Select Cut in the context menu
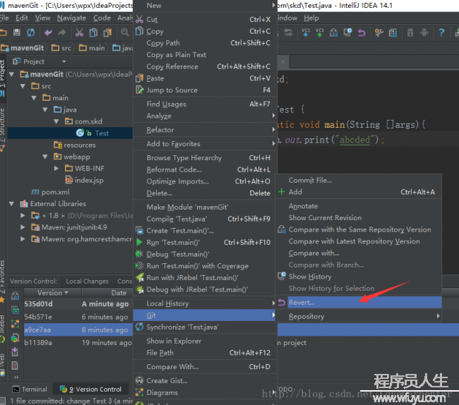The image size is (459, 405). 205,19
